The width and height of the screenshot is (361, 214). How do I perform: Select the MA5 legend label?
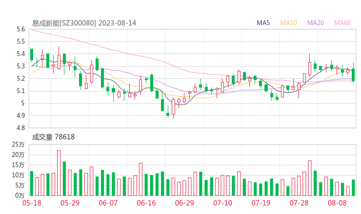tap(263, 23)
